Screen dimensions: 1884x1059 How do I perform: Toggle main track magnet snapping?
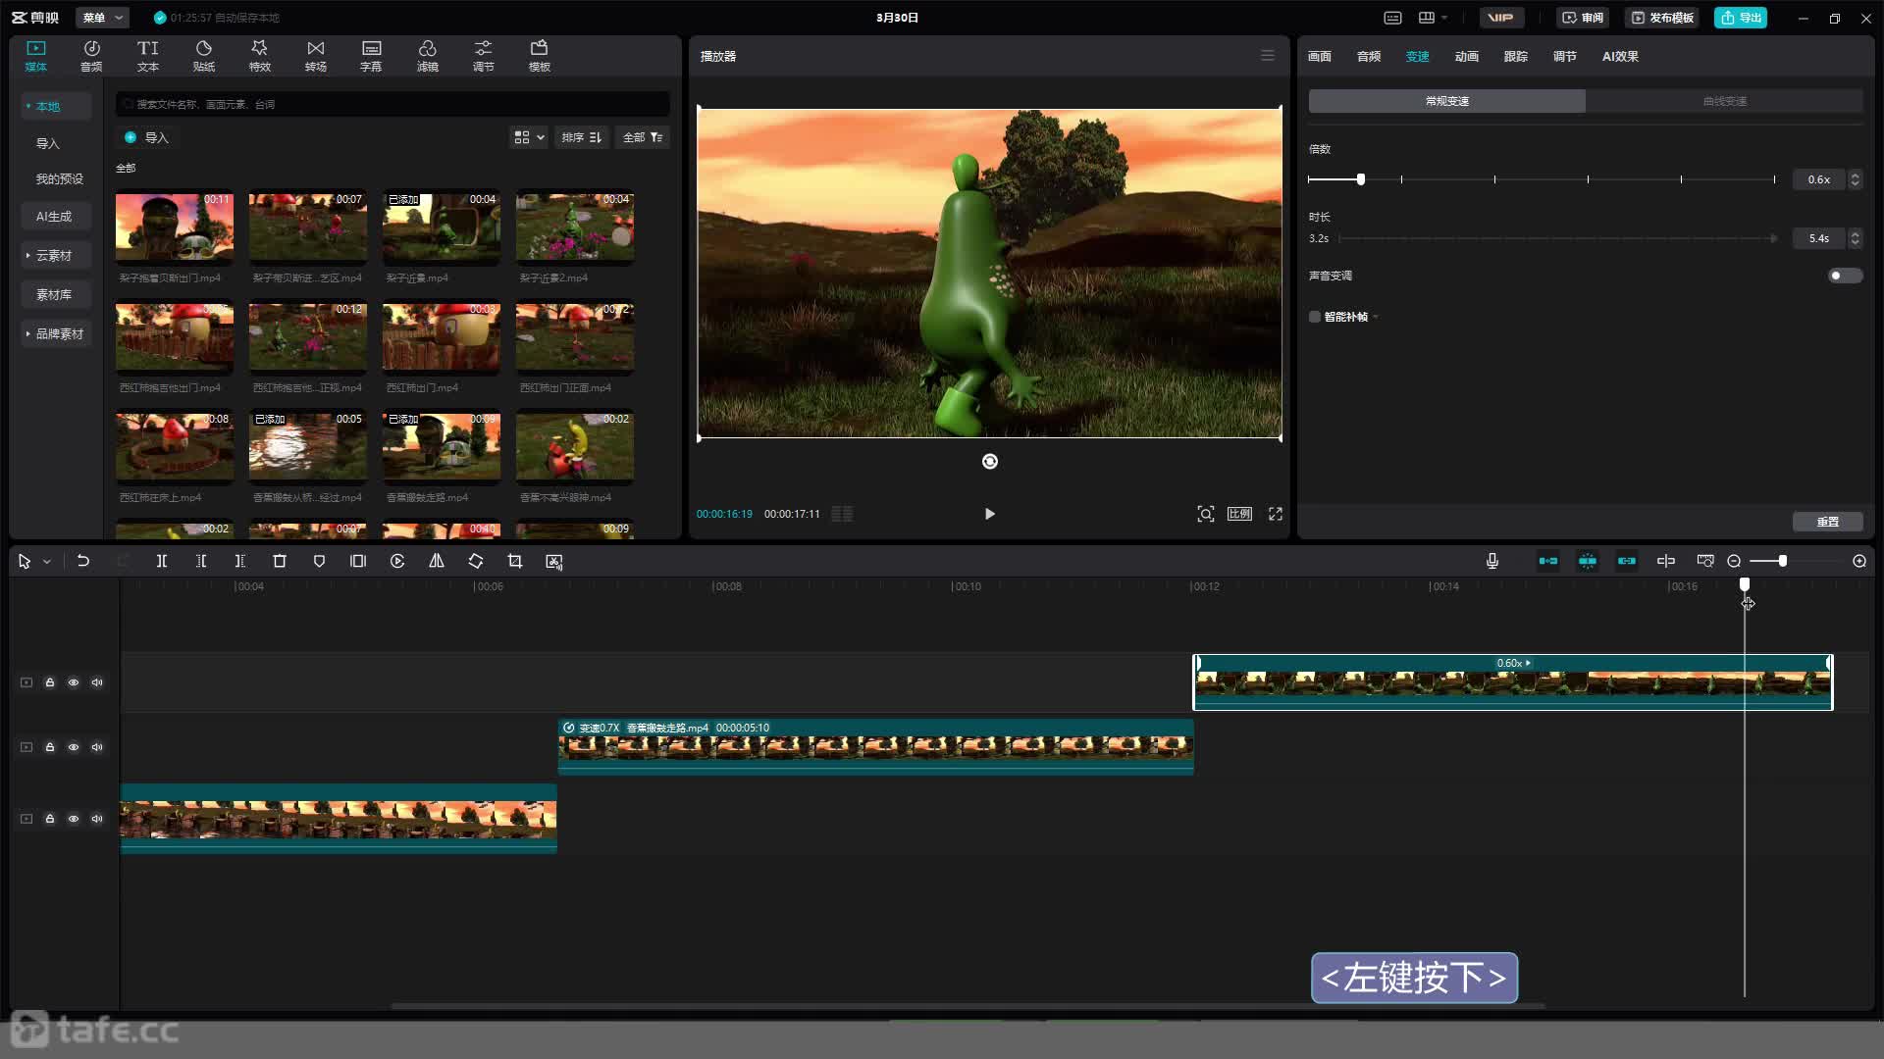[x=1548, y=561]
